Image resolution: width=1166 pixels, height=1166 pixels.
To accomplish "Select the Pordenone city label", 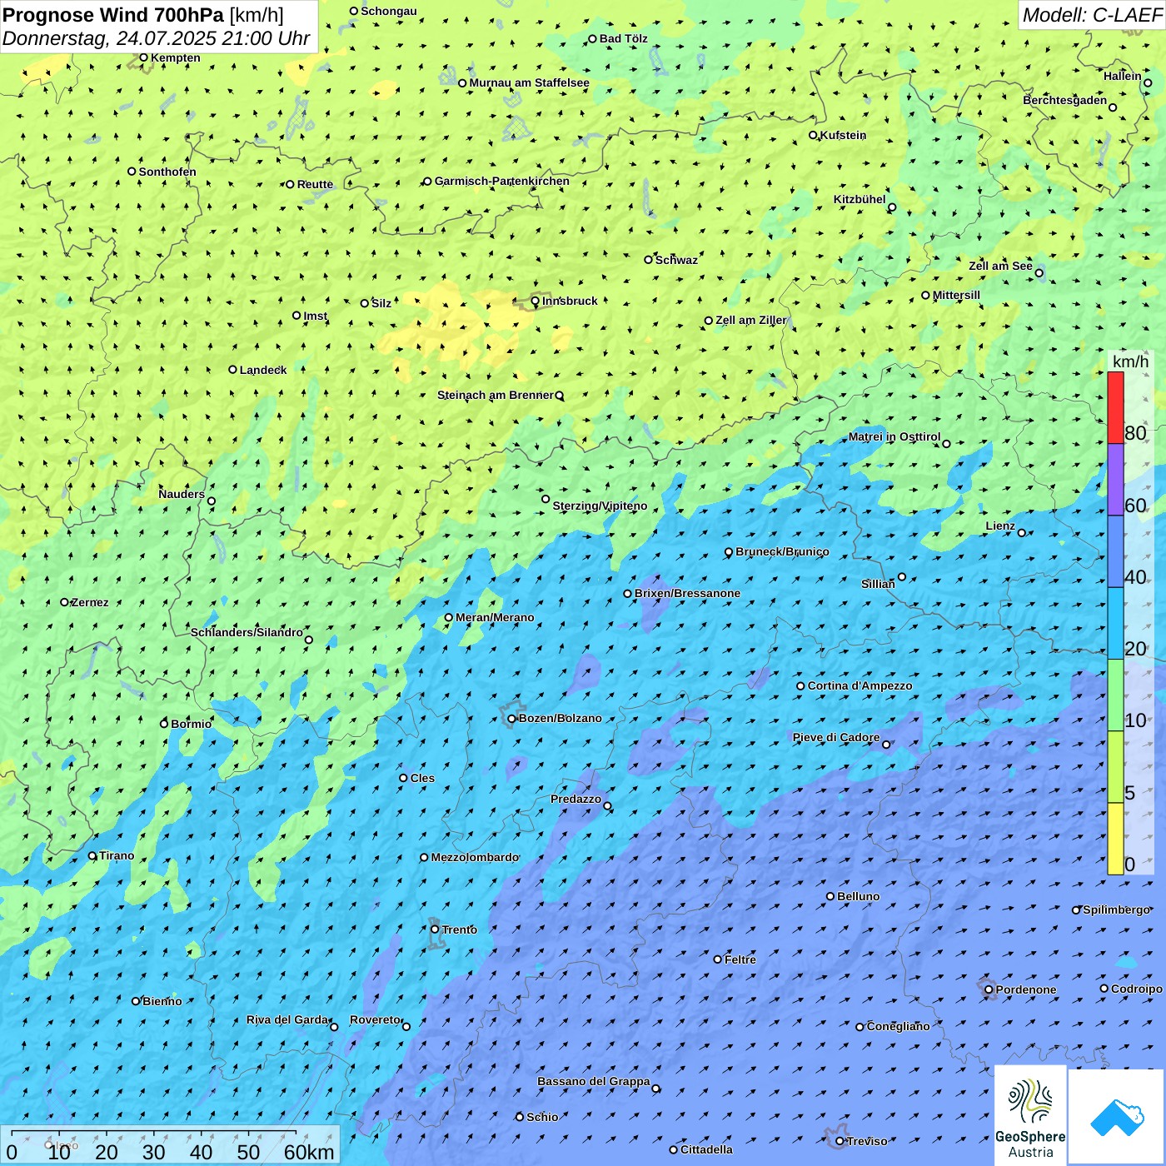I will pos(1026,989).
